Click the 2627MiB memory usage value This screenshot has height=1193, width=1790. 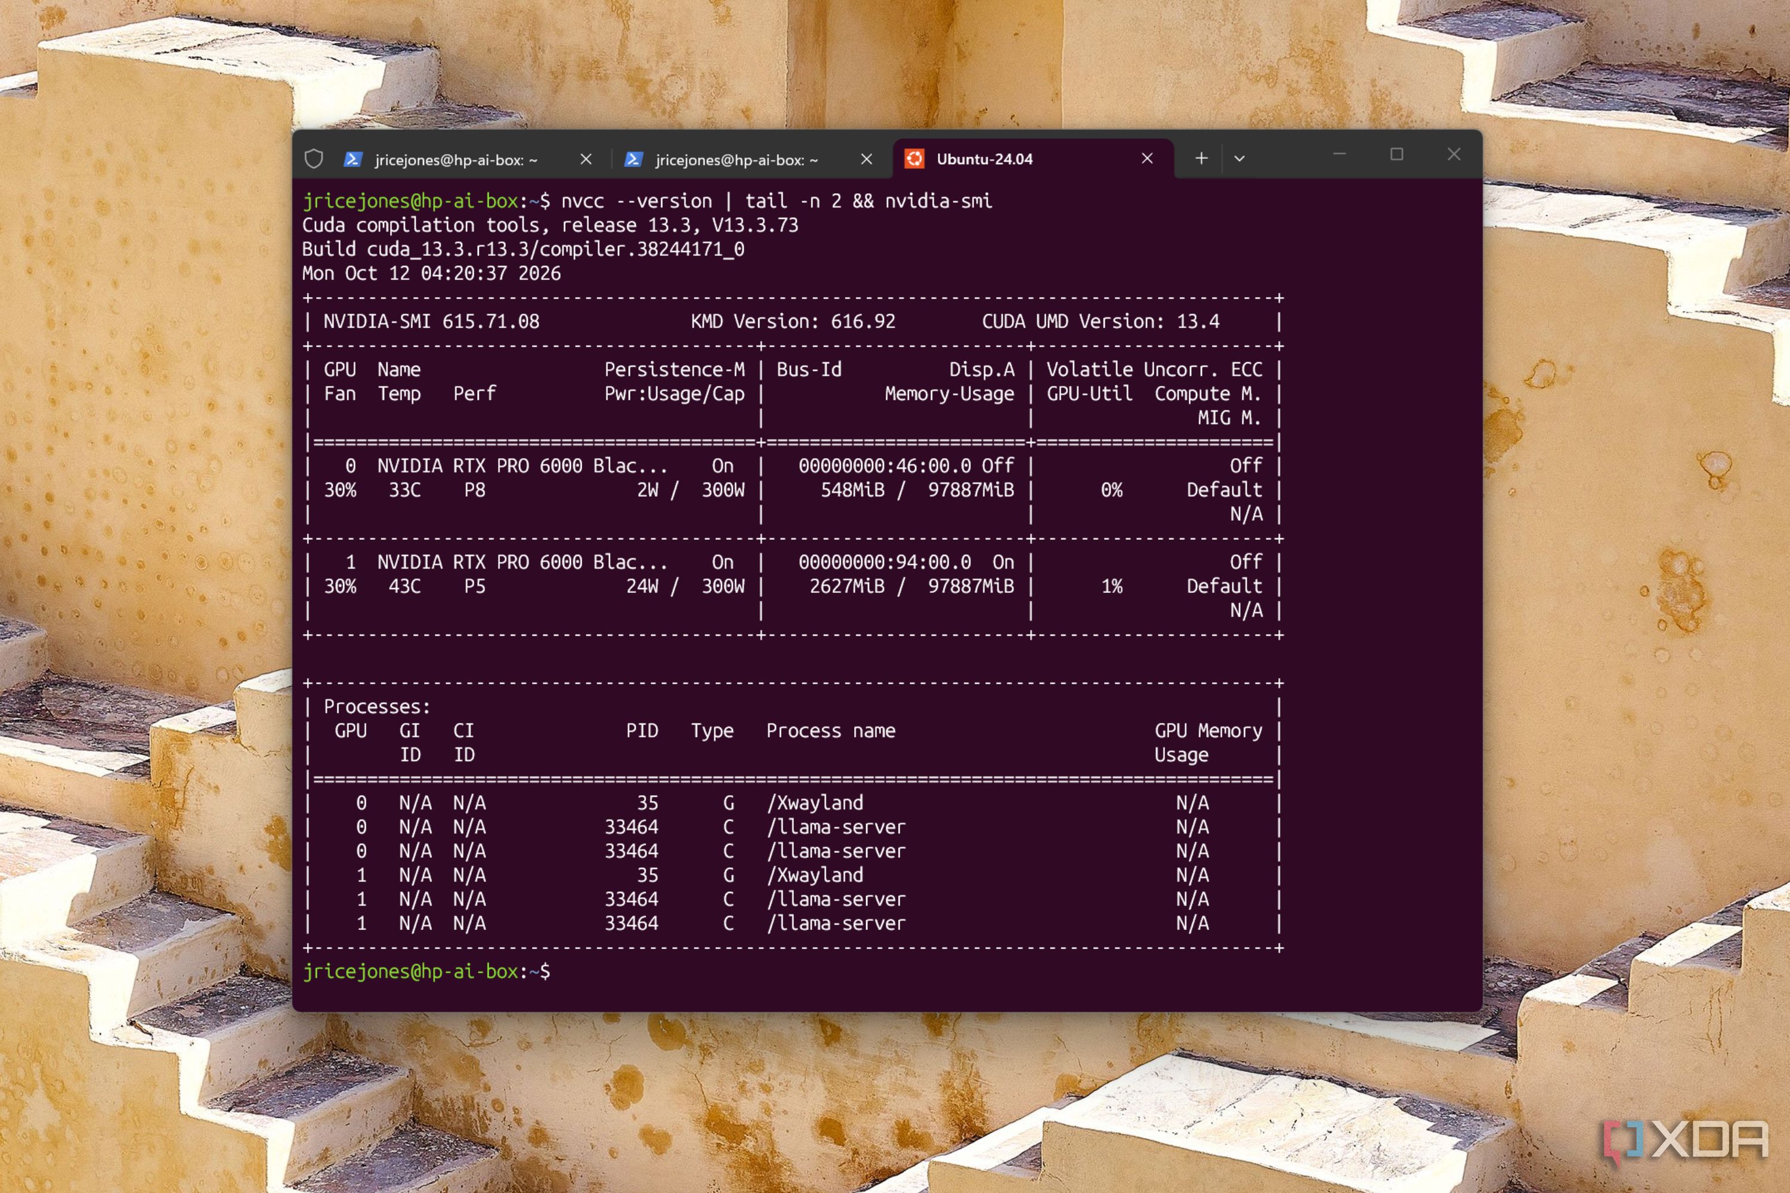coord(847,586)
